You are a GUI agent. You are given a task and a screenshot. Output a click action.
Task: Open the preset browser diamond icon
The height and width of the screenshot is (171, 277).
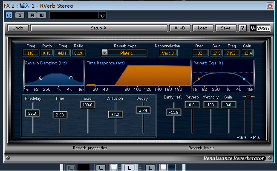(102, 15)
